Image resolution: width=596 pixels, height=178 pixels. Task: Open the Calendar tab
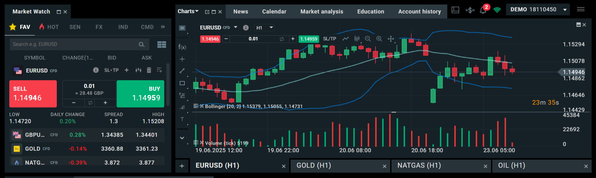[274, 11]
